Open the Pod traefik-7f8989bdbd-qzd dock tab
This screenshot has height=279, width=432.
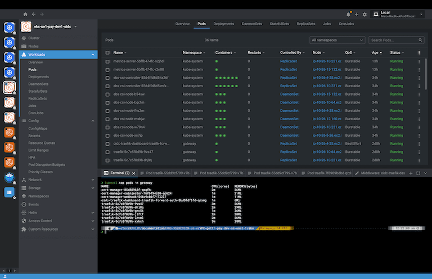pyautogui.click(x=326, y=173)
